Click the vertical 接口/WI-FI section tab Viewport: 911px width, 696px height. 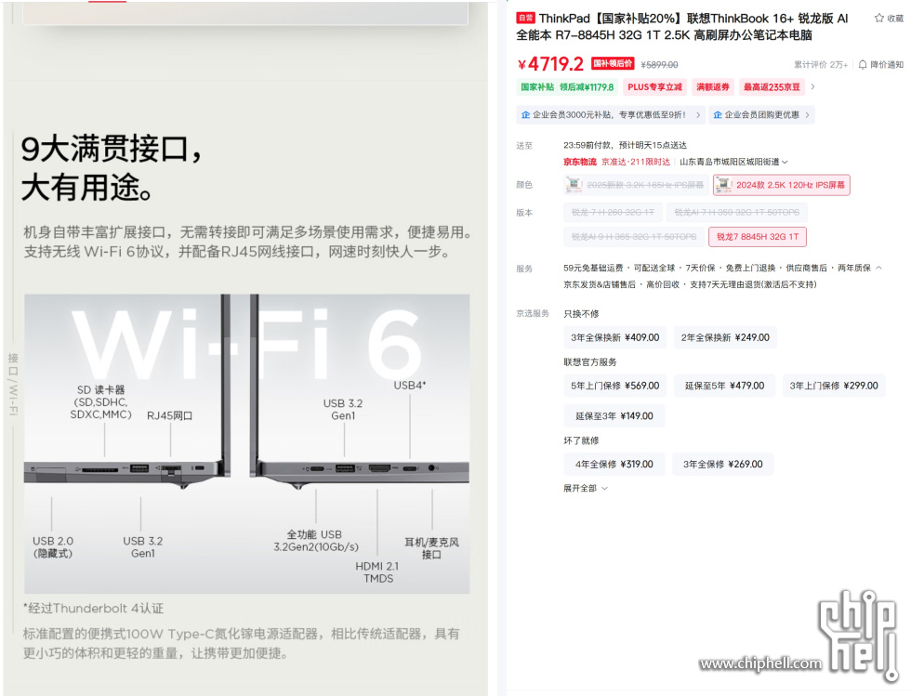[13, 384]
